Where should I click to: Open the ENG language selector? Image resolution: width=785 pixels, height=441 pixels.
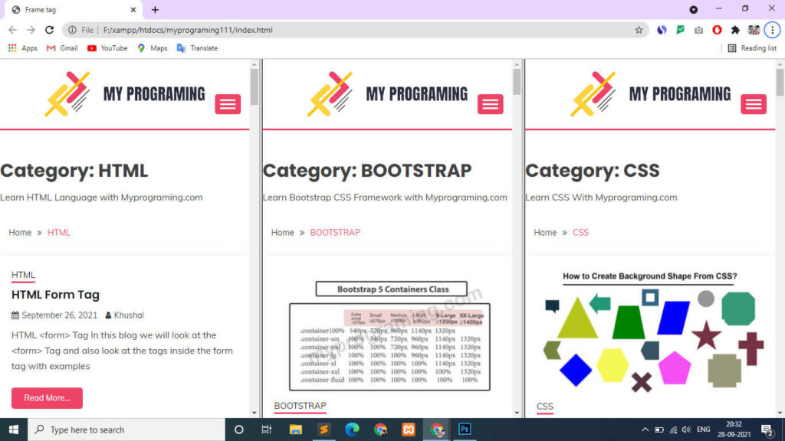coord(705,430)
